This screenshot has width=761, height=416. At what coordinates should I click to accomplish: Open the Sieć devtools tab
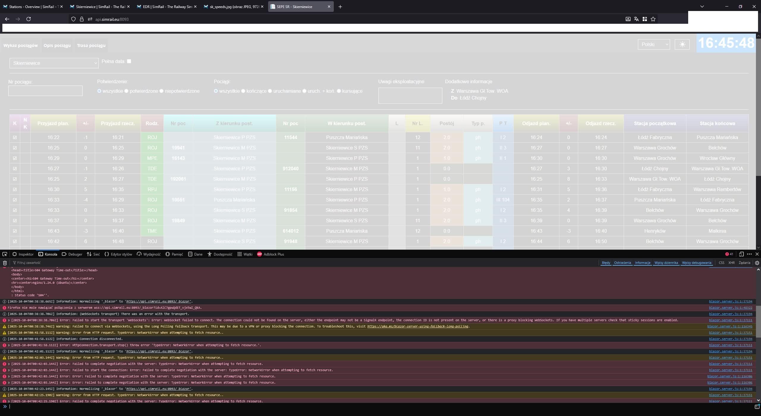(93, 254)
